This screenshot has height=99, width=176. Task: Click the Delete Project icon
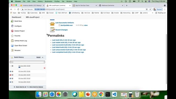[x=12, y=31]
